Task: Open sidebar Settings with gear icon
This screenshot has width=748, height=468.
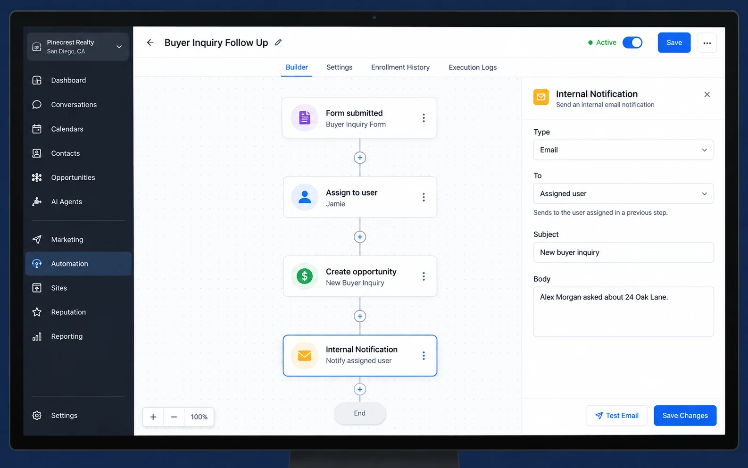Action: tap(78, 416)
